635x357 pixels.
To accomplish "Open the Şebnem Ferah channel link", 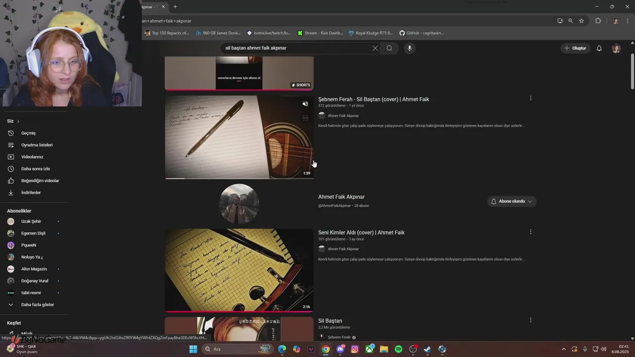I will (339, 337).
